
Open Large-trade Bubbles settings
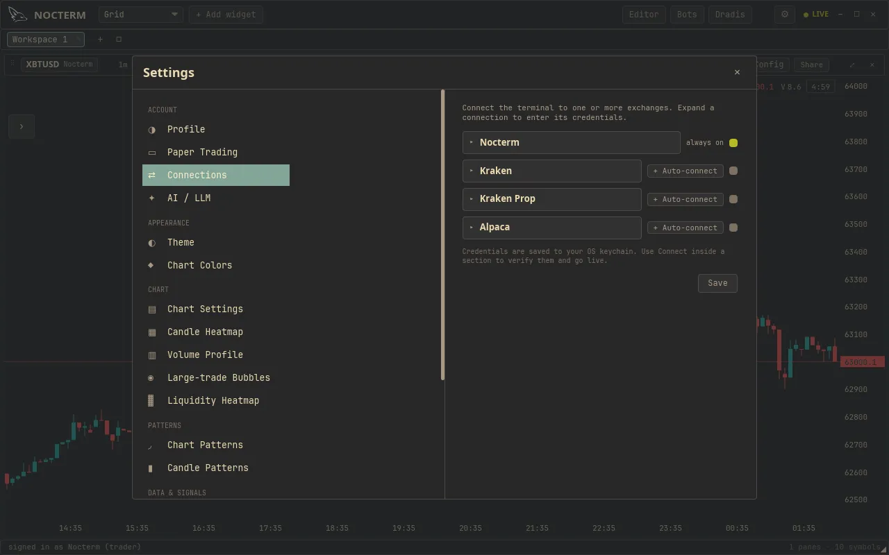(x=216, y=378)
